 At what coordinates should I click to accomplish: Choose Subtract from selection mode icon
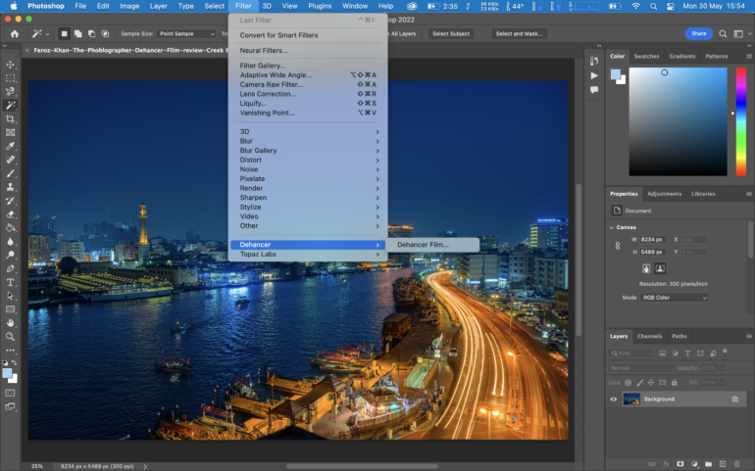click(91, 33)
